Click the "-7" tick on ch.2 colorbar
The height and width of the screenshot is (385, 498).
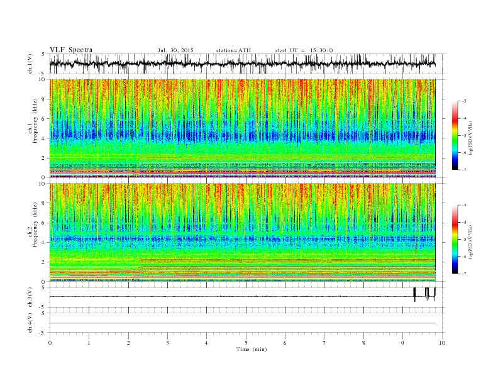coord(463,274)
